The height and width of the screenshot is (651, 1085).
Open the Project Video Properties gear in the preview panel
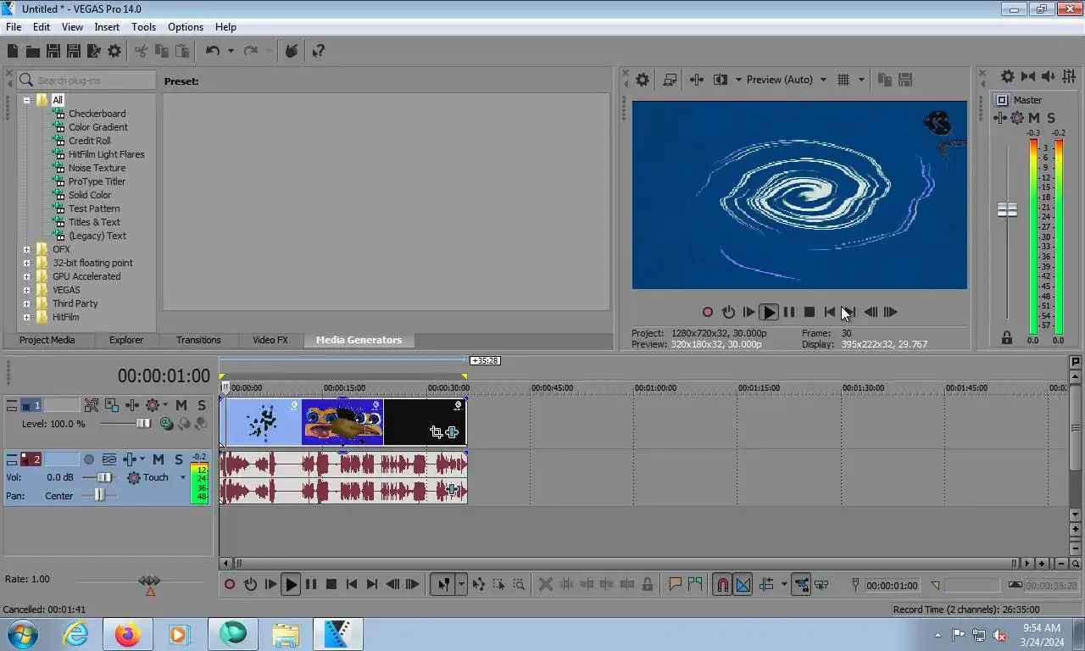tap(643, 80)
